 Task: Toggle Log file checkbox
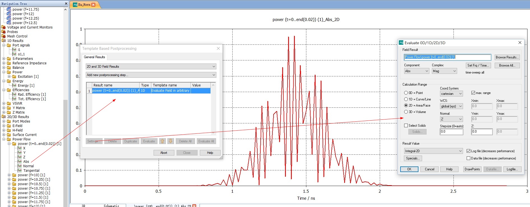tap(468, 151)
